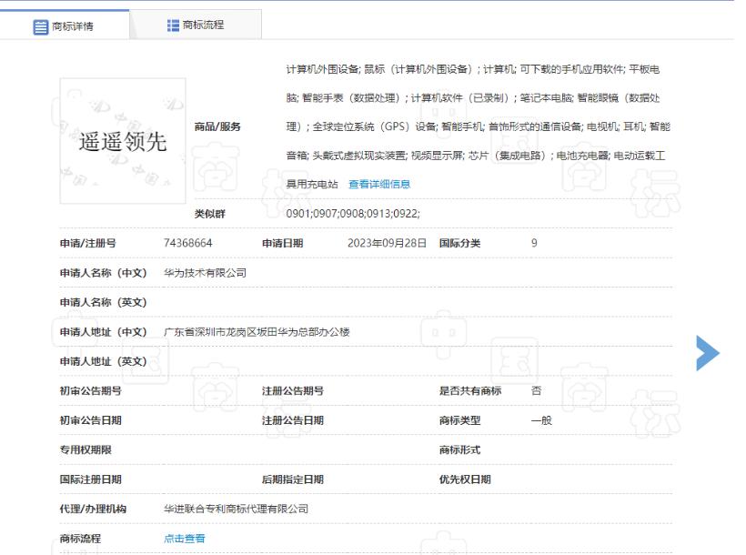
Task: Select the trademark type value 一般
Action: click(541, 420)
